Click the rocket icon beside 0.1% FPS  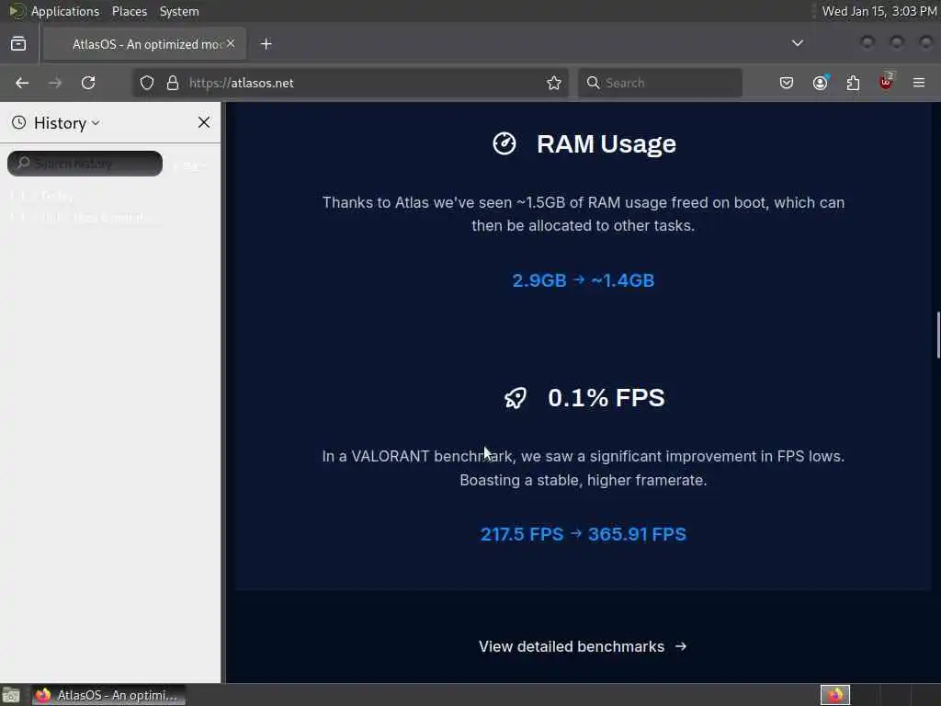pyautogui.click(x=515, y=398)
